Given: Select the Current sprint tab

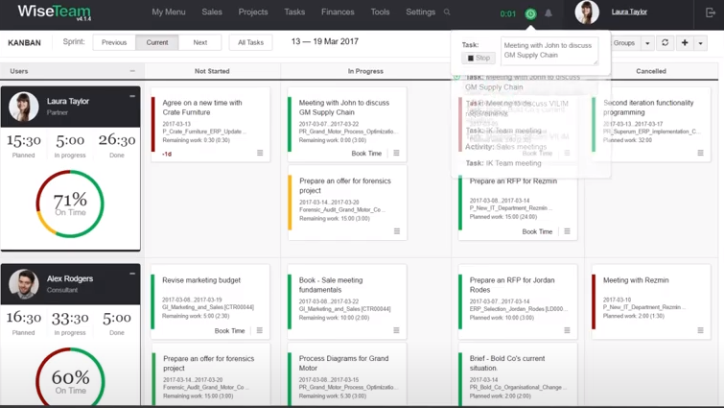Looking at the screenshot, I should point(157,42).
